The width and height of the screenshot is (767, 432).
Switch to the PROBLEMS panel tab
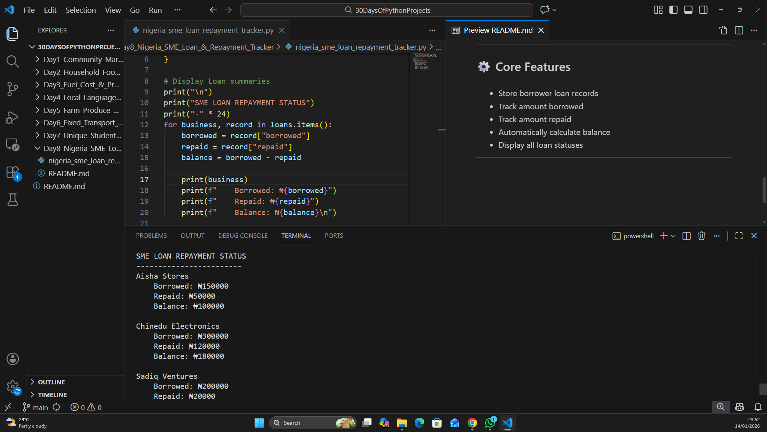point(151,235)
